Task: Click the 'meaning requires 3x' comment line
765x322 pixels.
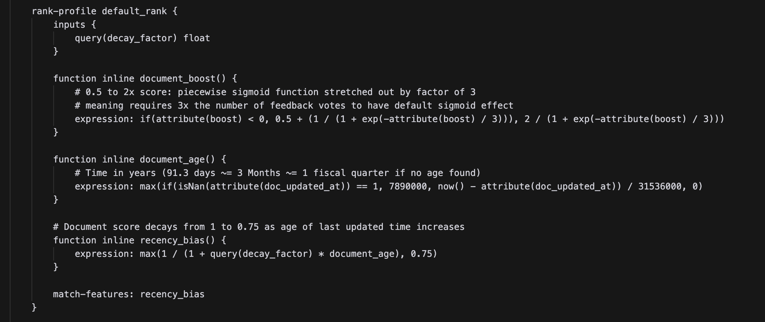Action: (x=294, y=106)
